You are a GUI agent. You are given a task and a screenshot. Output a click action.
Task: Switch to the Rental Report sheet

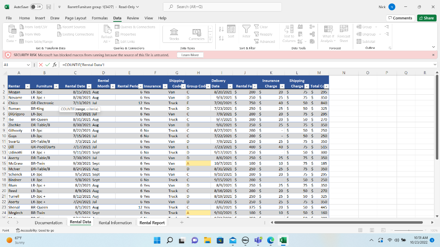click(152, 223)
